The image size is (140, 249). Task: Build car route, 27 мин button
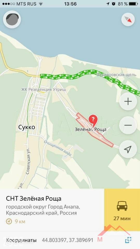click(x=122, y=210)
